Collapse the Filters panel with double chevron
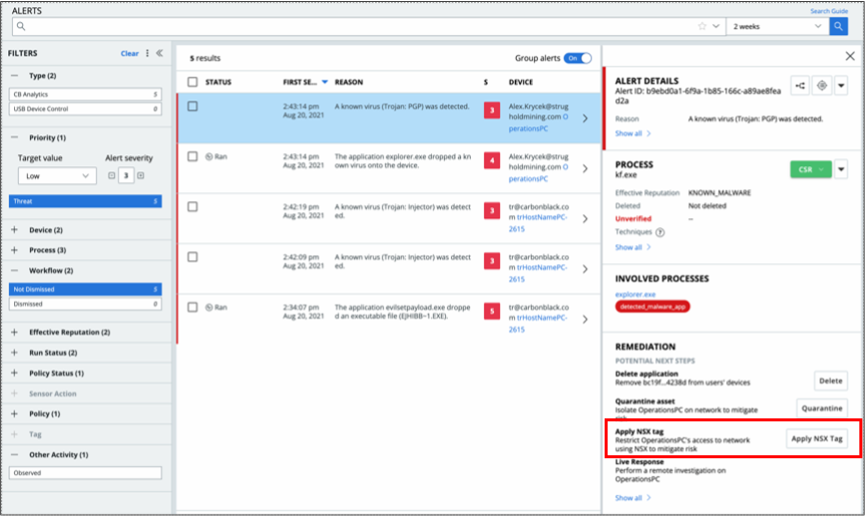Image resolution: width=867 pixels, height=518 pixels. tap(160, 53)
